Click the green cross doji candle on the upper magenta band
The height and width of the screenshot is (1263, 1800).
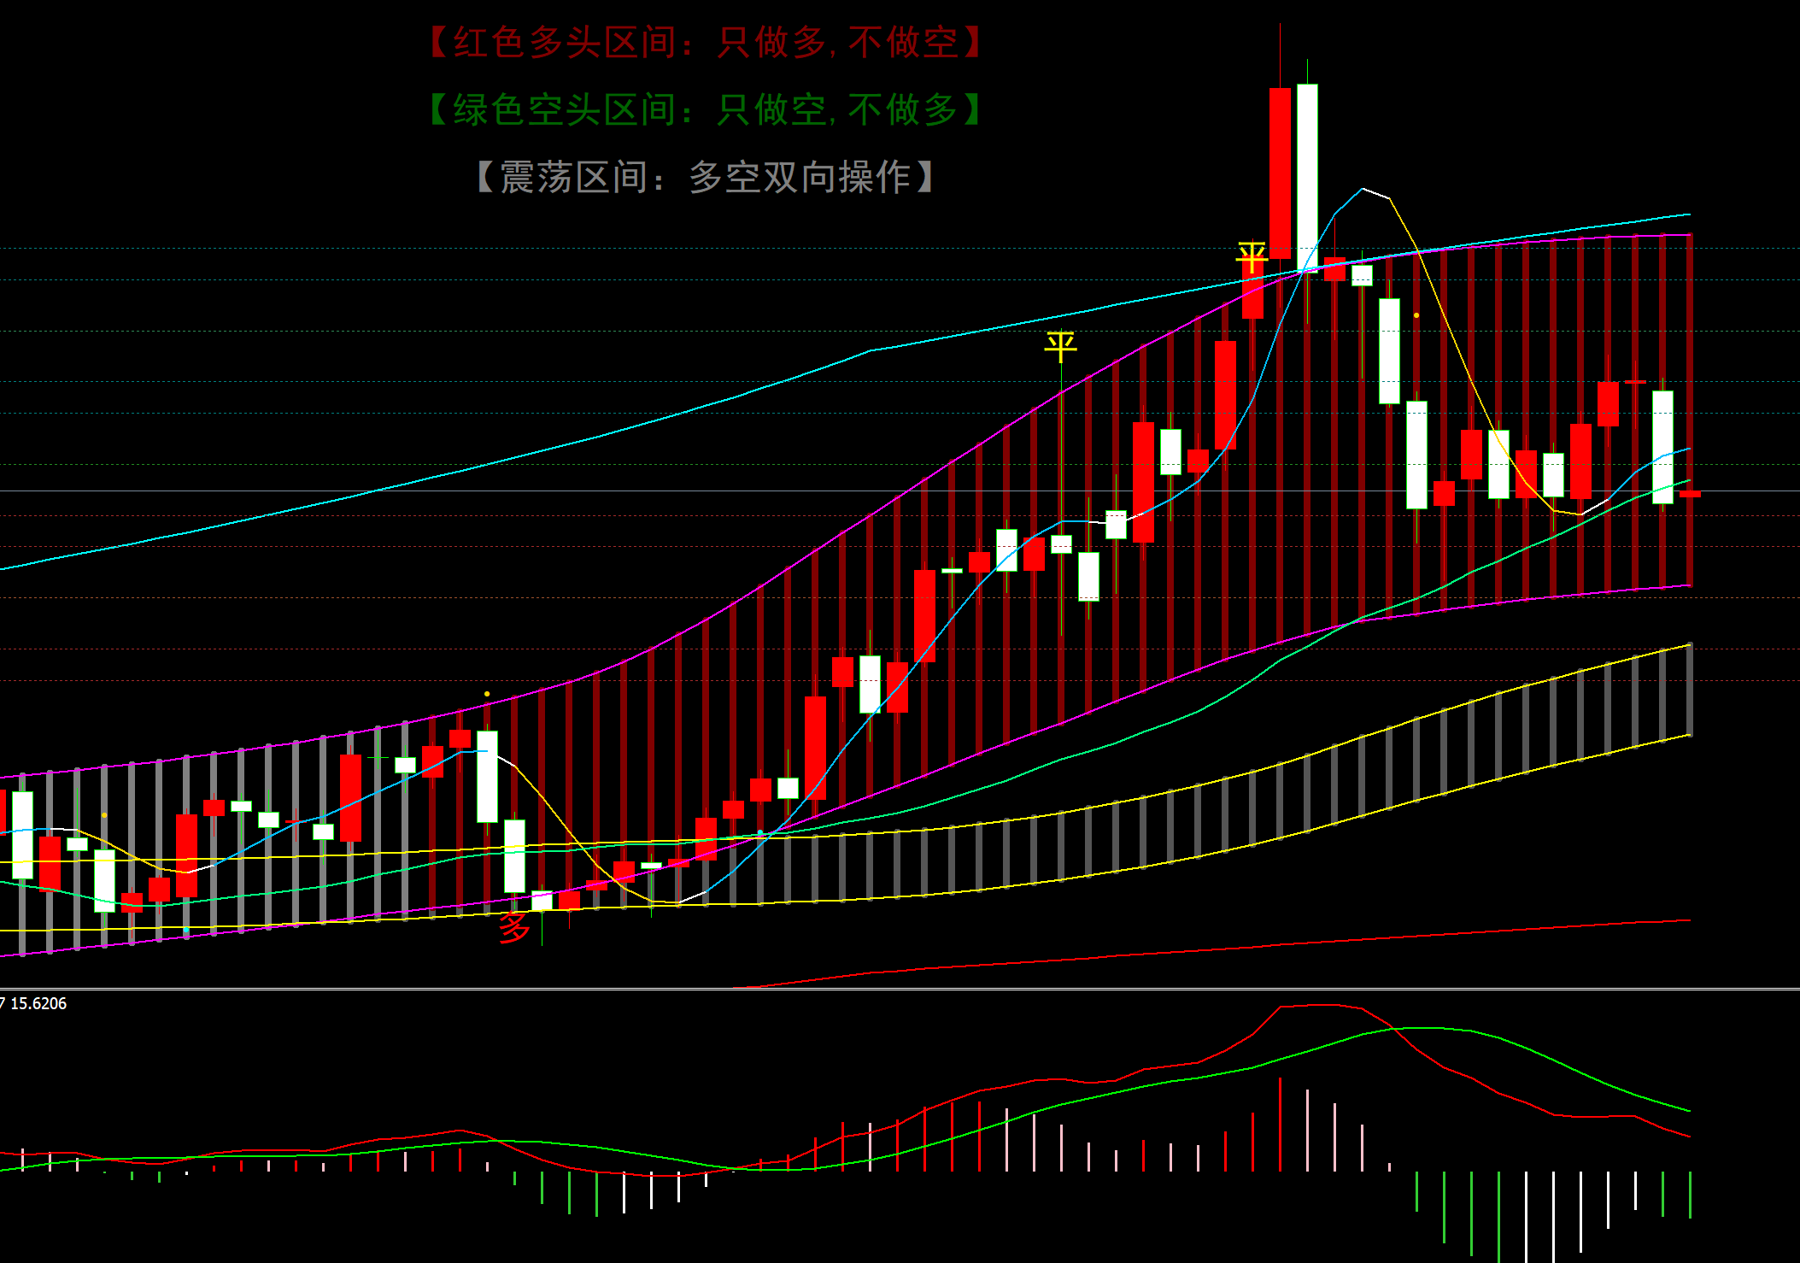378,758
